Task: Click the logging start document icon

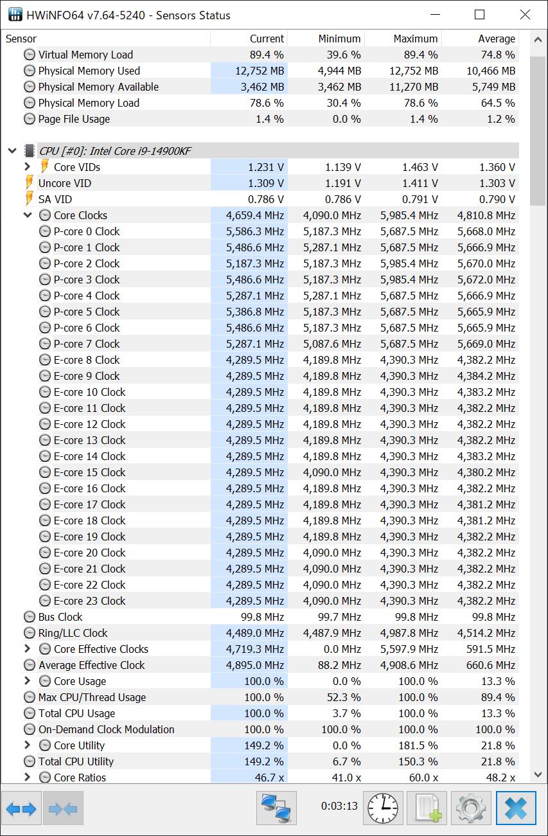Action: (427, 808)
